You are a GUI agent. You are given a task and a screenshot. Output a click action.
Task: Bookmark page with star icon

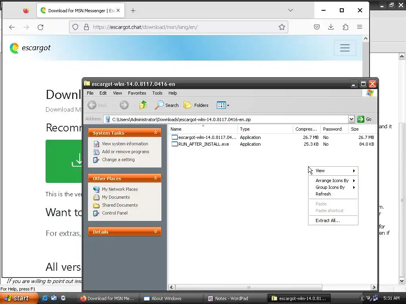click(282, 27)
